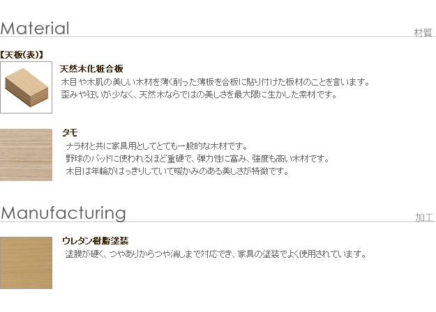436x312 pixels.
Task: Click the Manufacturing section heading
Action: (63, 212)
